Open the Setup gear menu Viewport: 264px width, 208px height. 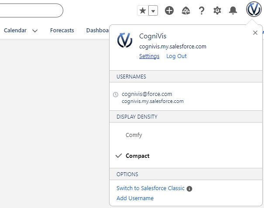coord(217,11)
